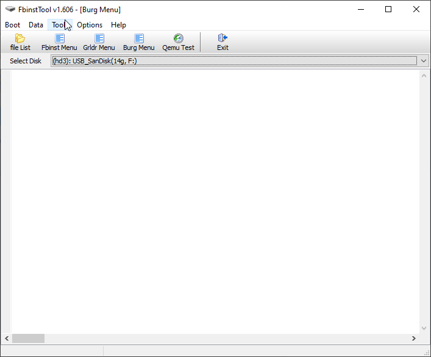
Task: Open the Grldr Menu editor
Action: (99, 42)
